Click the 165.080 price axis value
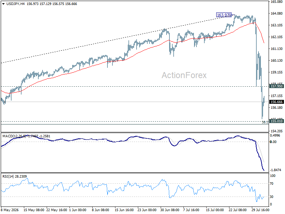This screenshot has height=214, width=285. tap(276, 2)
